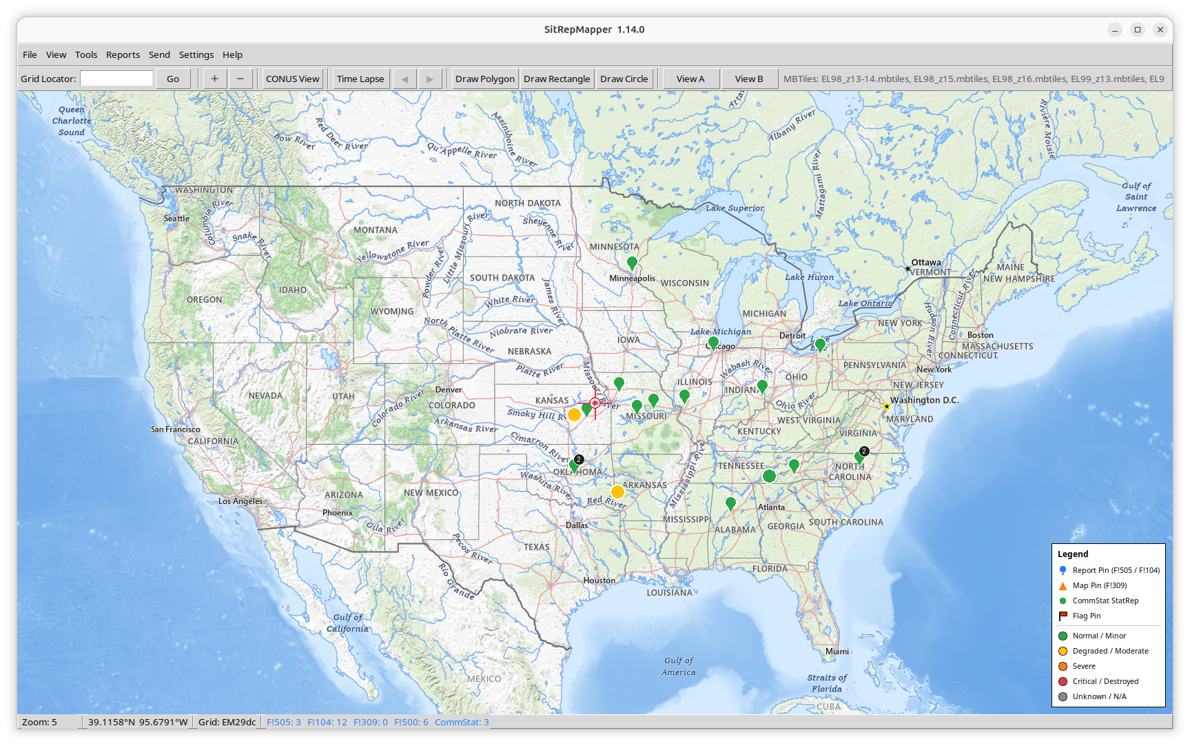The height and width of the screenshot is (746, 1190).
Task: Click the green pin southeast of Detroit
Action: pyautogui.click(x=820, y=344)
